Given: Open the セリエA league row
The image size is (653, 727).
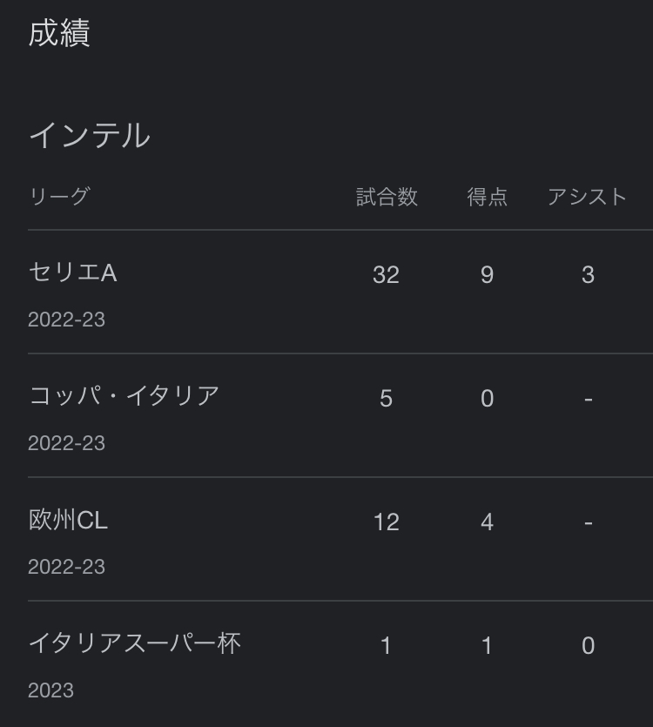Looking at the screenshot, I should [73, 273].
